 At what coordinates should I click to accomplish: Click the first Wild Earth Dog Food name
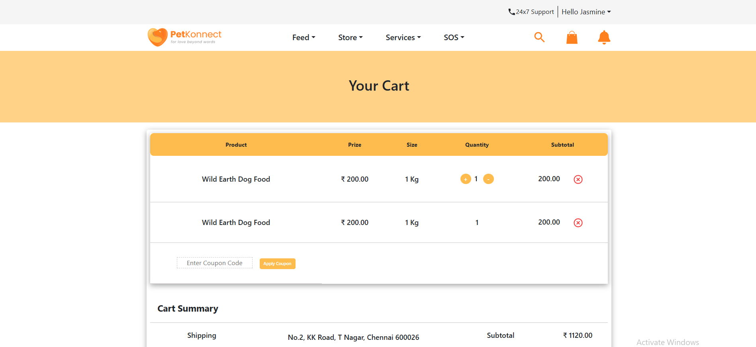(236, 179)
